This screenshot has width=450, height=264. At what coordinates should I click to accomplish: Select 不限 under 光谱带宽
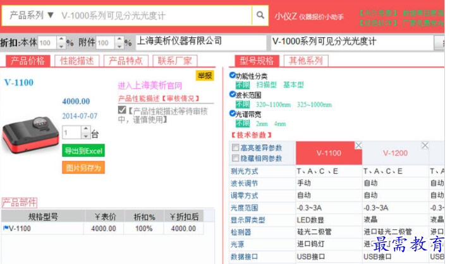243,123
